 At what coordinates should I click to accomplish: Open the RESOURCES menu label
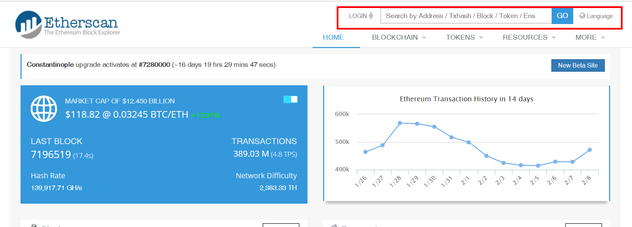[525, 37]
